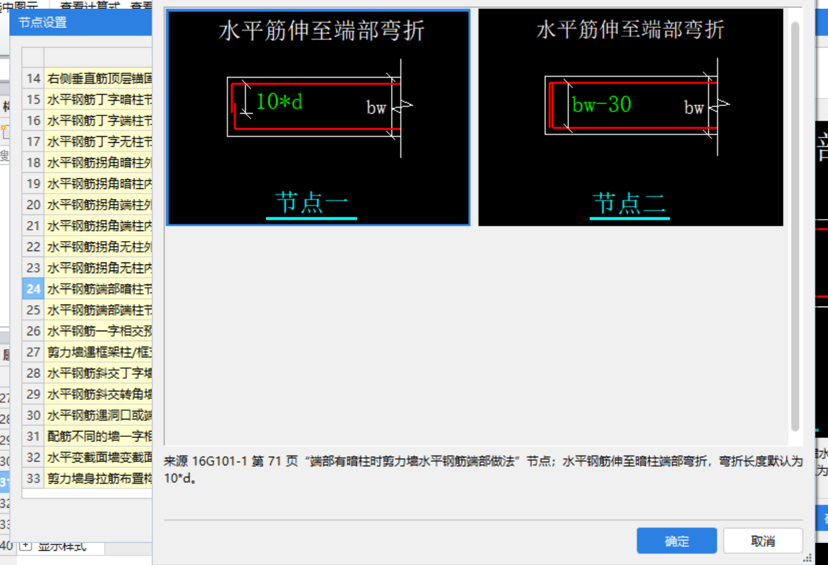Select row 20 水平钢筋拐角端柱外侧
The image size is (828, 565).
[x=99, y=205]
